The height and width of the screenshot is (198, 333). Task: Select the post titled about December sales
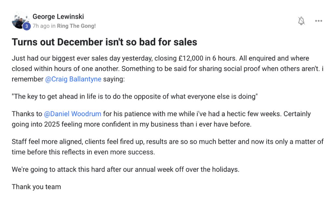104,42
